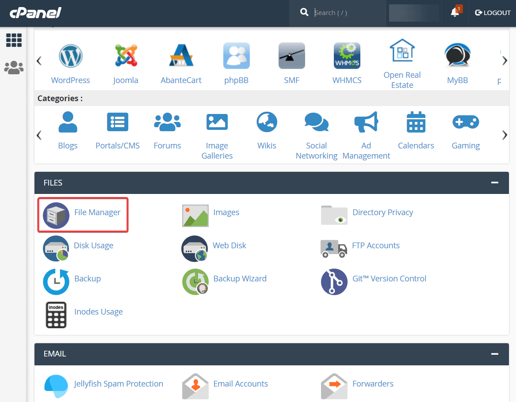The width and height of the screenshot is (516, 402).
Task: Open the File Manager text link
Action: click(97, 212)
